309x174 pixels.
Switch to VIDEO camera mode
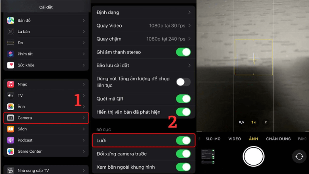234,139
